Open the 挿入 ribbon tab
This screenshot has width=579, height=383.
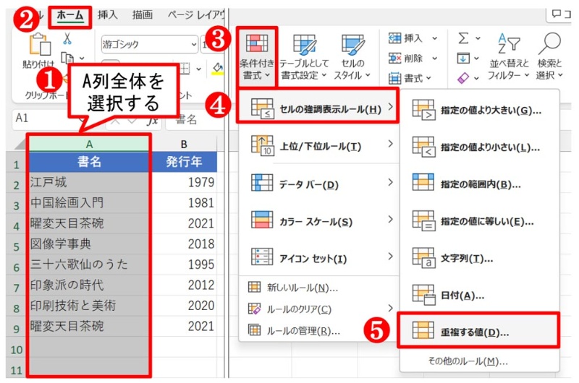click(107, 14)
